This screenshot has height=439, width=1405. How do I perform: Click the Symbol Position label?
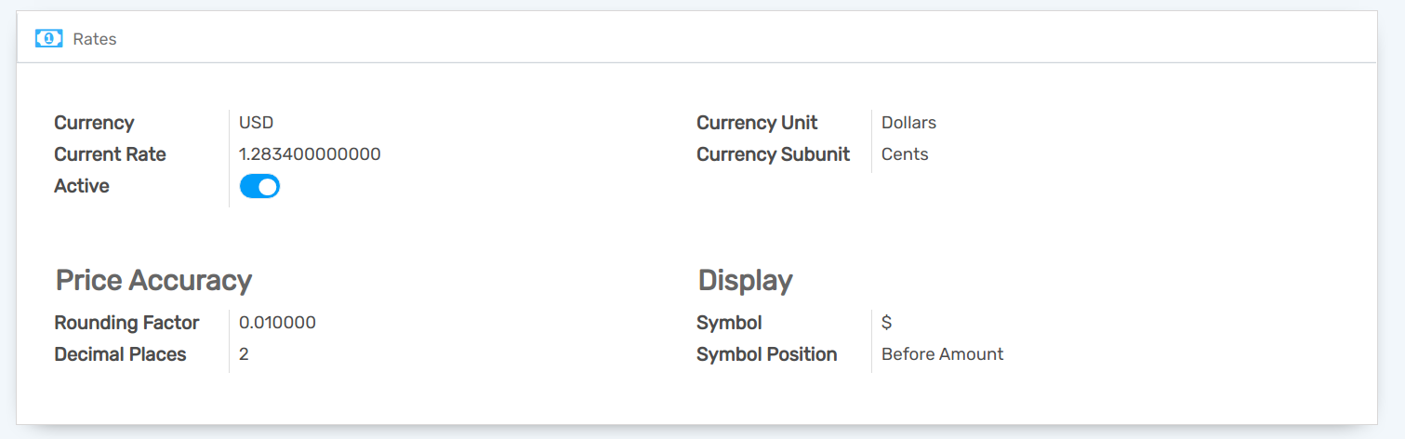point(766,354)
